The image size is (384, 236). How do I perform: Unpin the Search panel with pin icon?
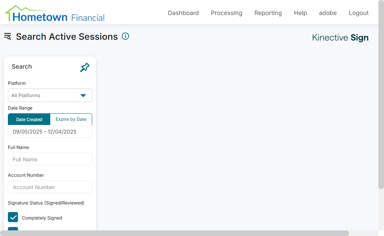pyautogui.click(x=85, y=68)
